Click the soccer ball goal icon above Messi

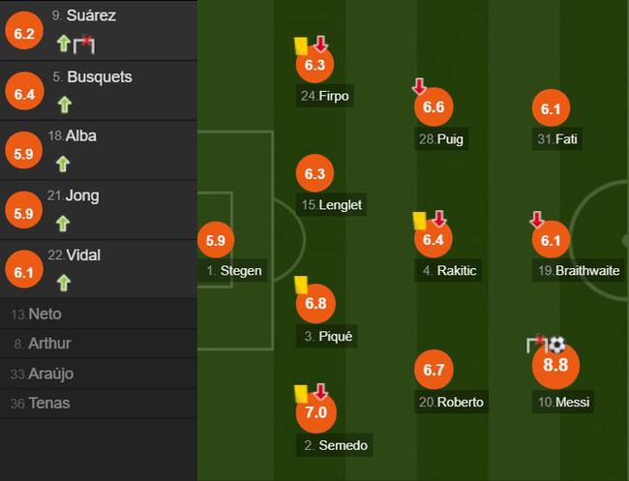click(x=556, y=345)
